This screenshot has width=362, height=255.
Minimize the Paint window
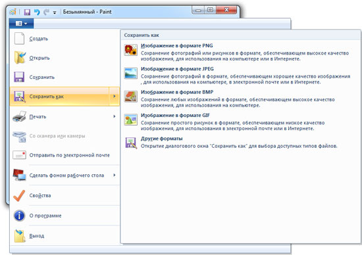[198, 10]
